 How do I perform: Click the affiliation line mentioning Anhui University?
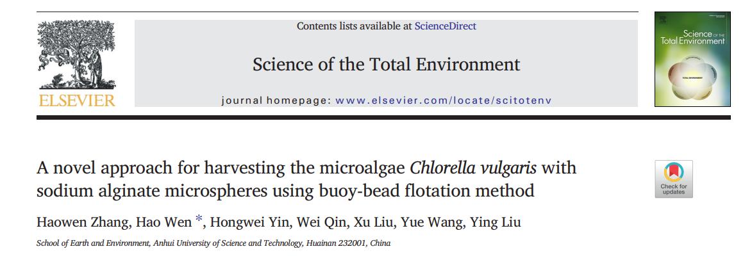click(213, 244)
